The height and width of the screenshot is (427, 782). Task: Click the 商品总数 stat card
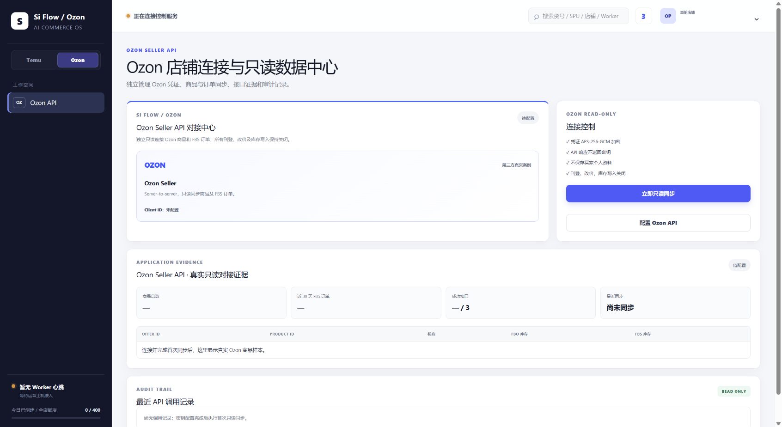pos(211,303)
